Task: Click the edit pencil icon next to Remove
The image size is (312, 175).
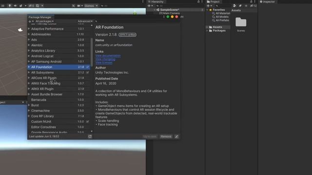Action: [176, 137]
